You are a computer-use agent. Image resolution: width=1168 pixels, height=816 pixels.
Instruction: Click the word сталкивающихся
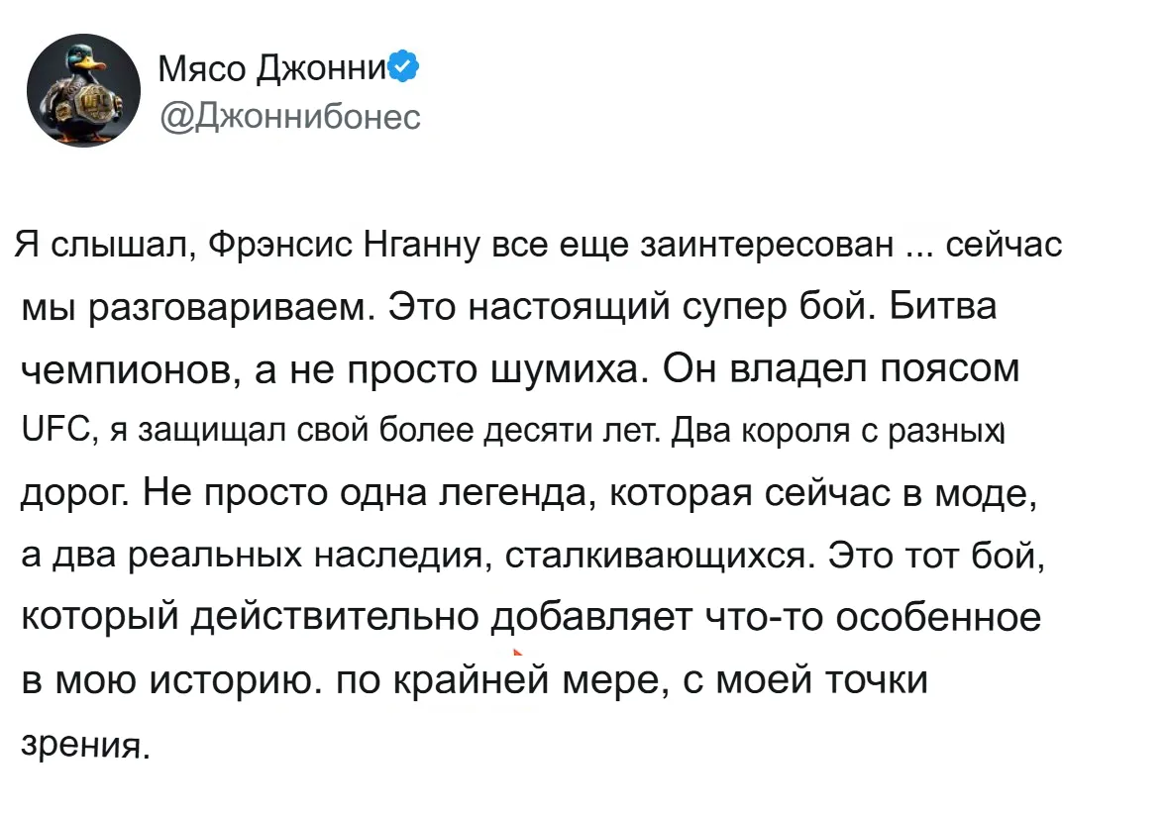pos(659,556)
